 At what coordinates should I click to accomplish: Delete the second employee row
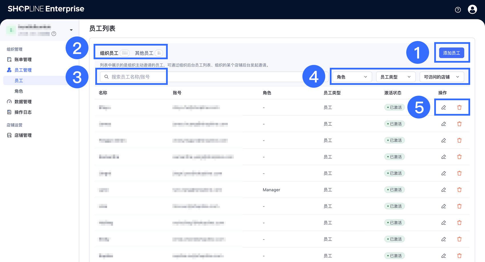(459, 124)
